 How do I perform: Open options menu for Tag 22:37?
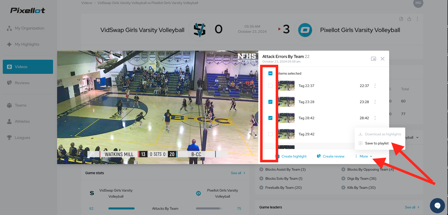point(375,86)
